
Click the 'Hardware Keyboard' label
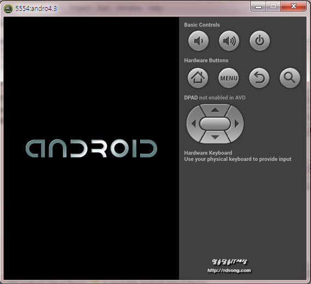coord(208,153)
